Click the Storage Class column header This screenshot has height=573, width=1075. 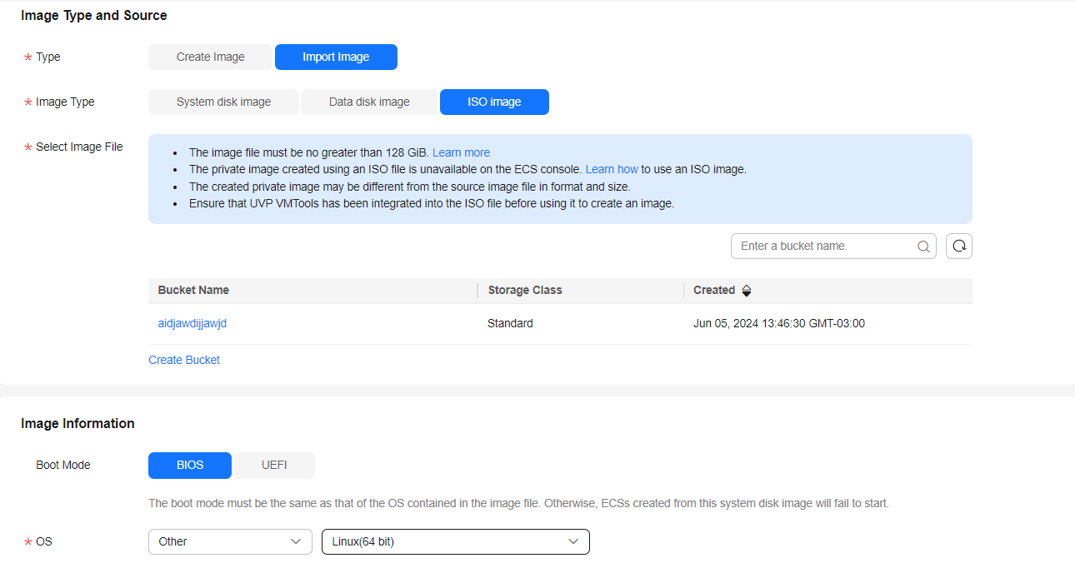click(525, 291)
